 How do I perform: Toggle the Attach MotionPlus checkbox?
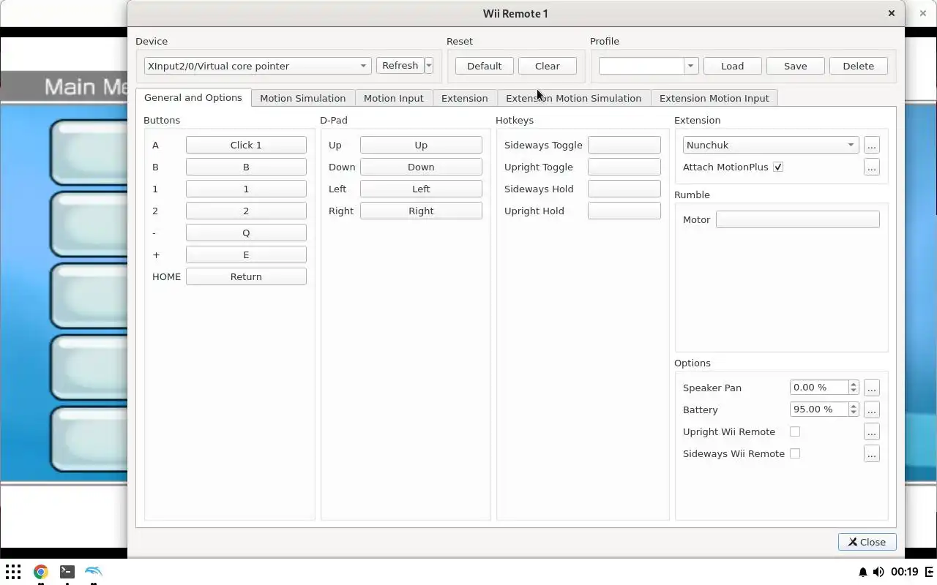(778, 167)
